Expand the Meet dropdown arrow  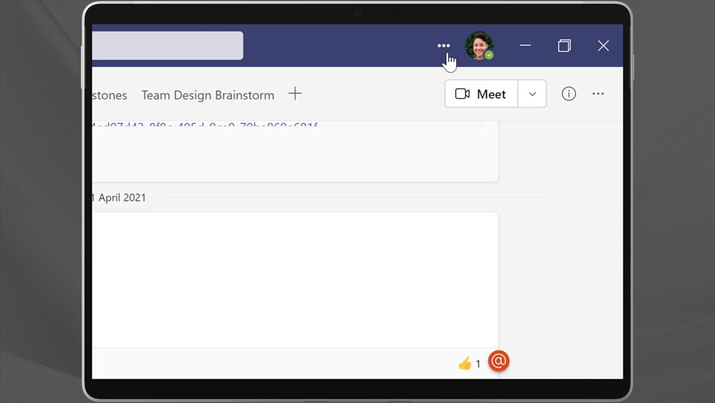[532, 94]
